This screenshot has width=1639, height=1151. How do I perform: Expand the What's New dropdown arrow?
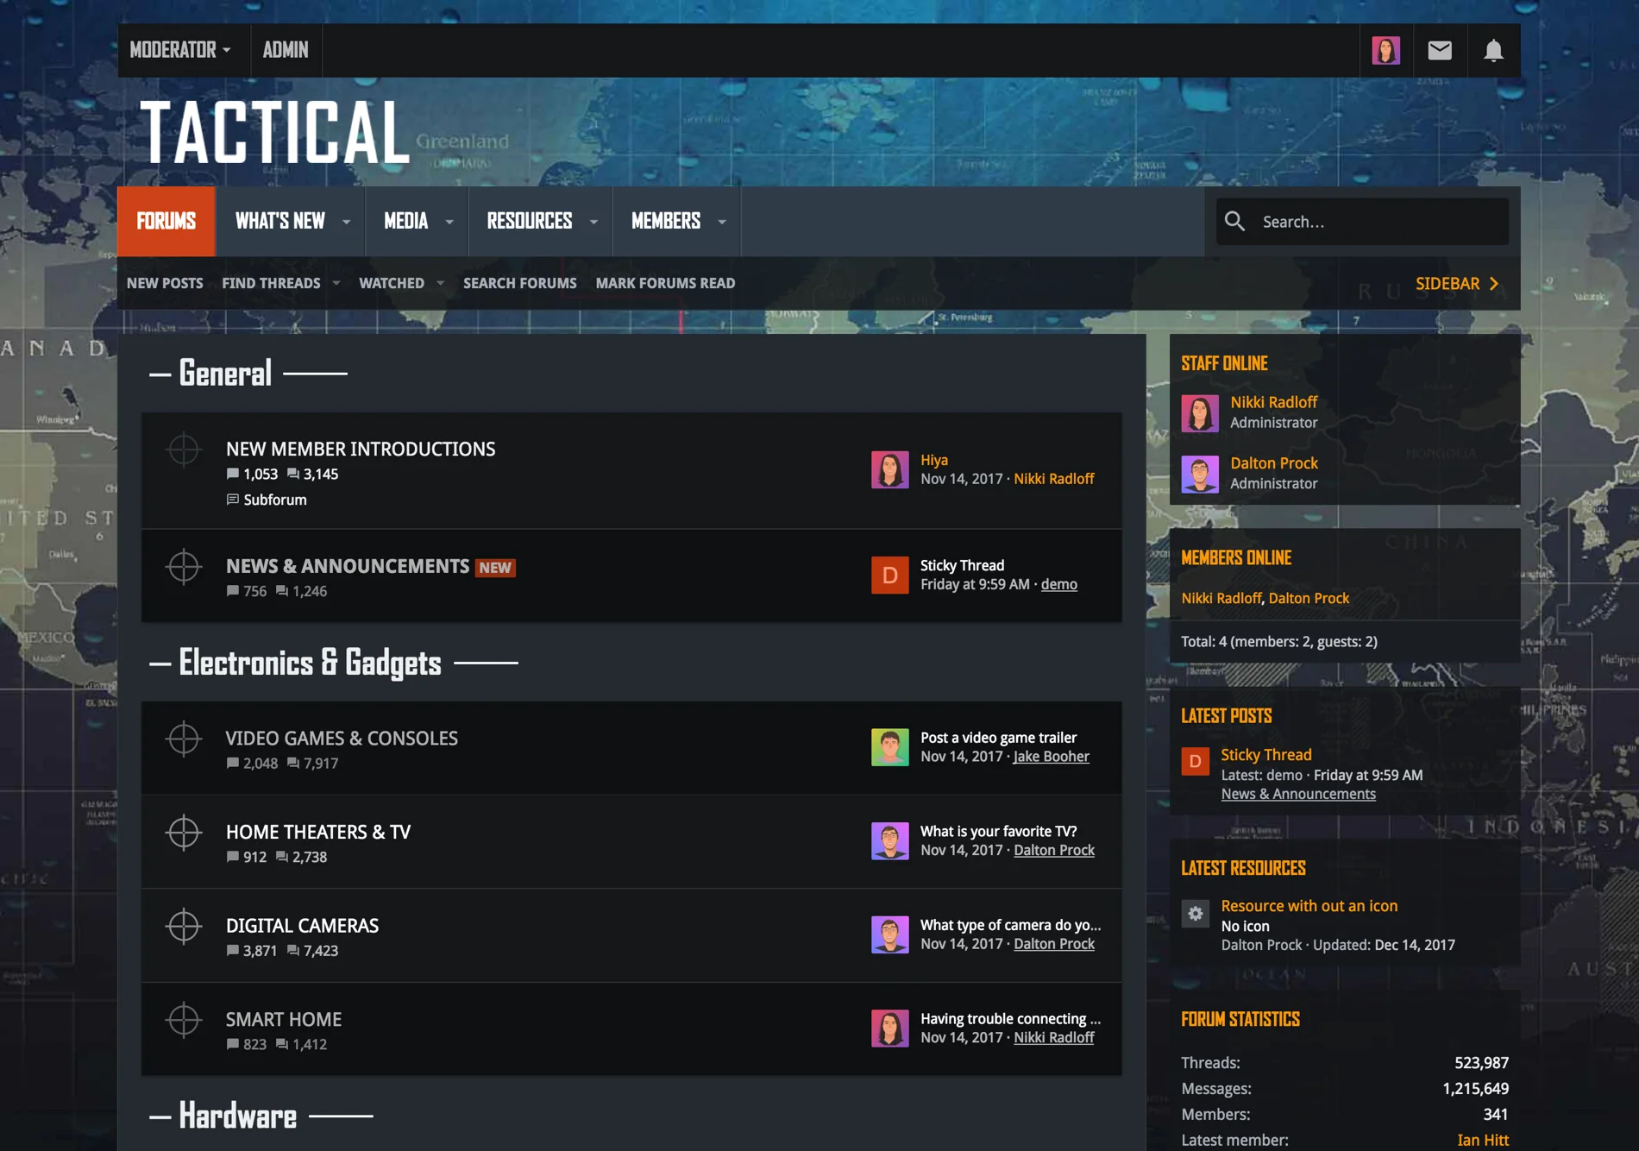coord(347,222)
